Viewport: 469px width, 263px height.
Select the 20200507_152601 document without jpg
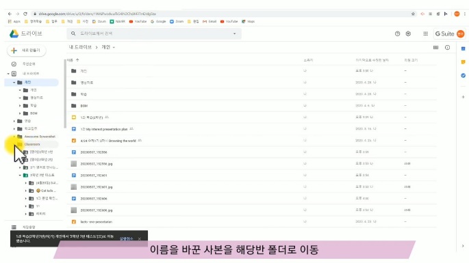251,176
